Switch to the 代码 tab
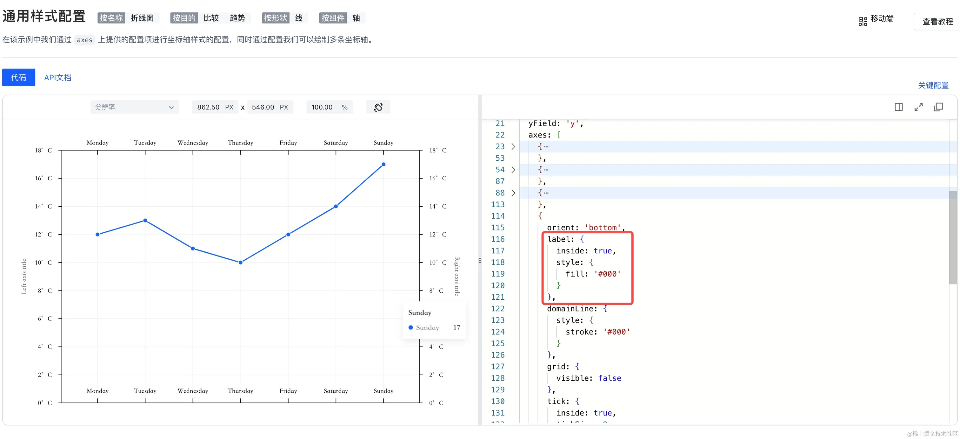The width and height of the screenshot is (960, 439). (19, 77)
